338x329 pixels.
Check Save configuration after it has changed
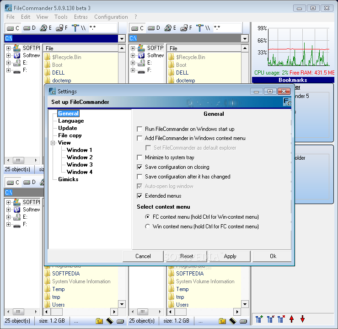pyautogui.click(x=139, y=177)
